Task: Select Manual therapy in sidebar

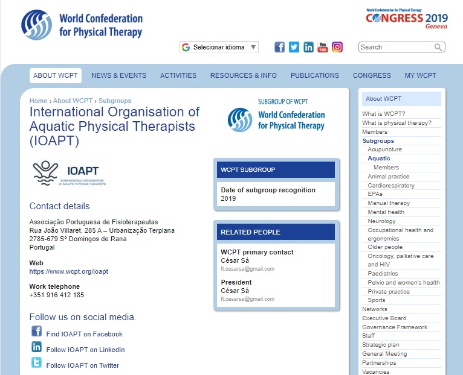Action: point(389,203)
